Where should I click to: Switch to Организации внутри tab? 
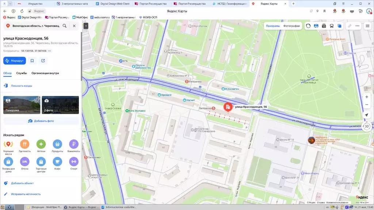(45, 73)
